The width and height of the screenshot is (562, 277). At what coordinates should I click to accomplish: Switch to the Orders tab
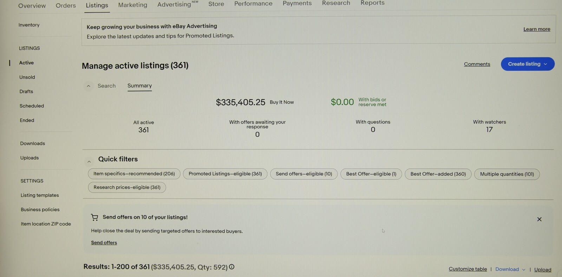pos(66,6)
